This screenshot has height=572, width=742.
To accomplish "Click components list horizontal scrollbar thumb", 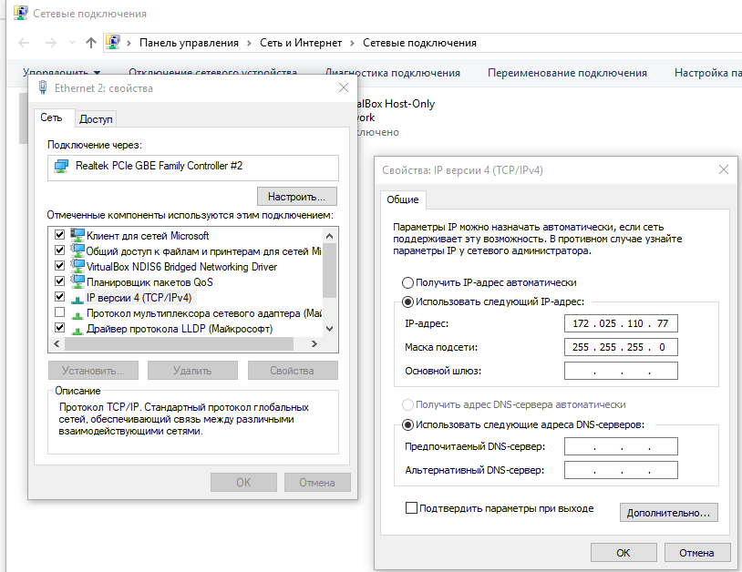I will click(179, 343).
